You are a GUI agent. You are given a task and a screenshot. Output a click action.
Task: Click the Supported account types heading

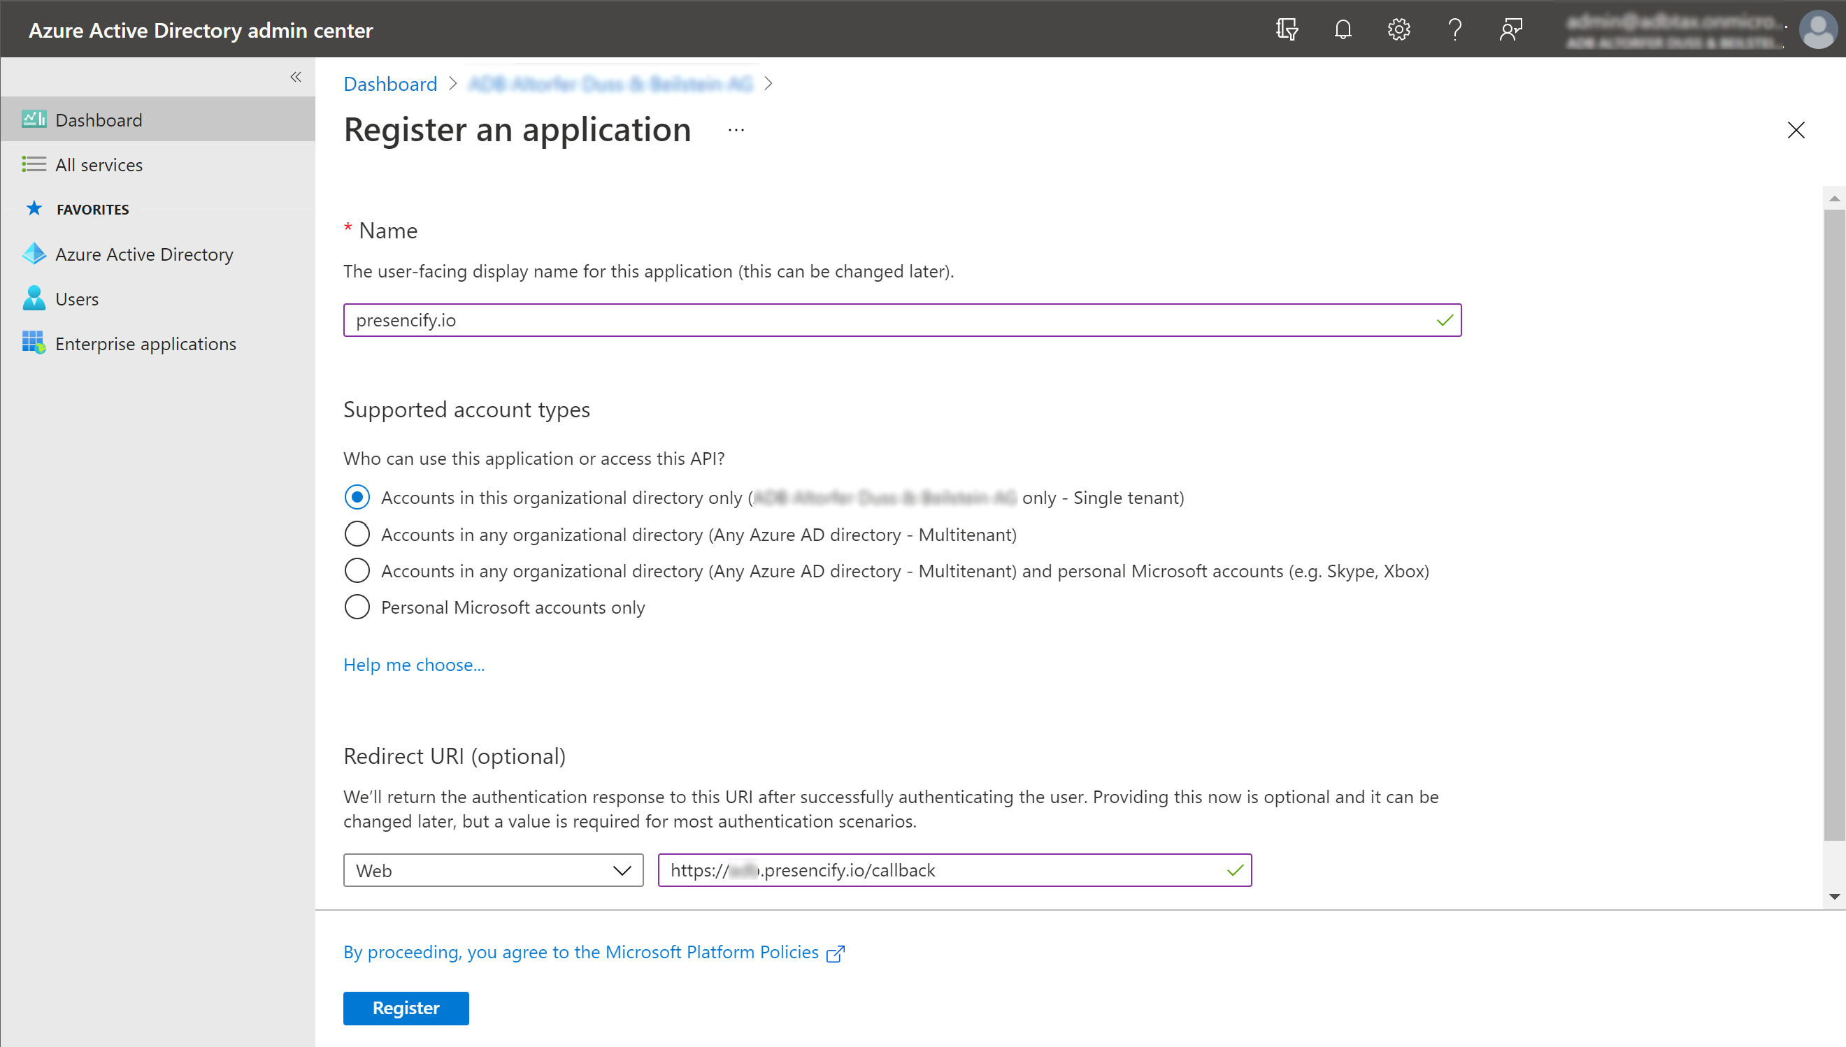point(466,409)
